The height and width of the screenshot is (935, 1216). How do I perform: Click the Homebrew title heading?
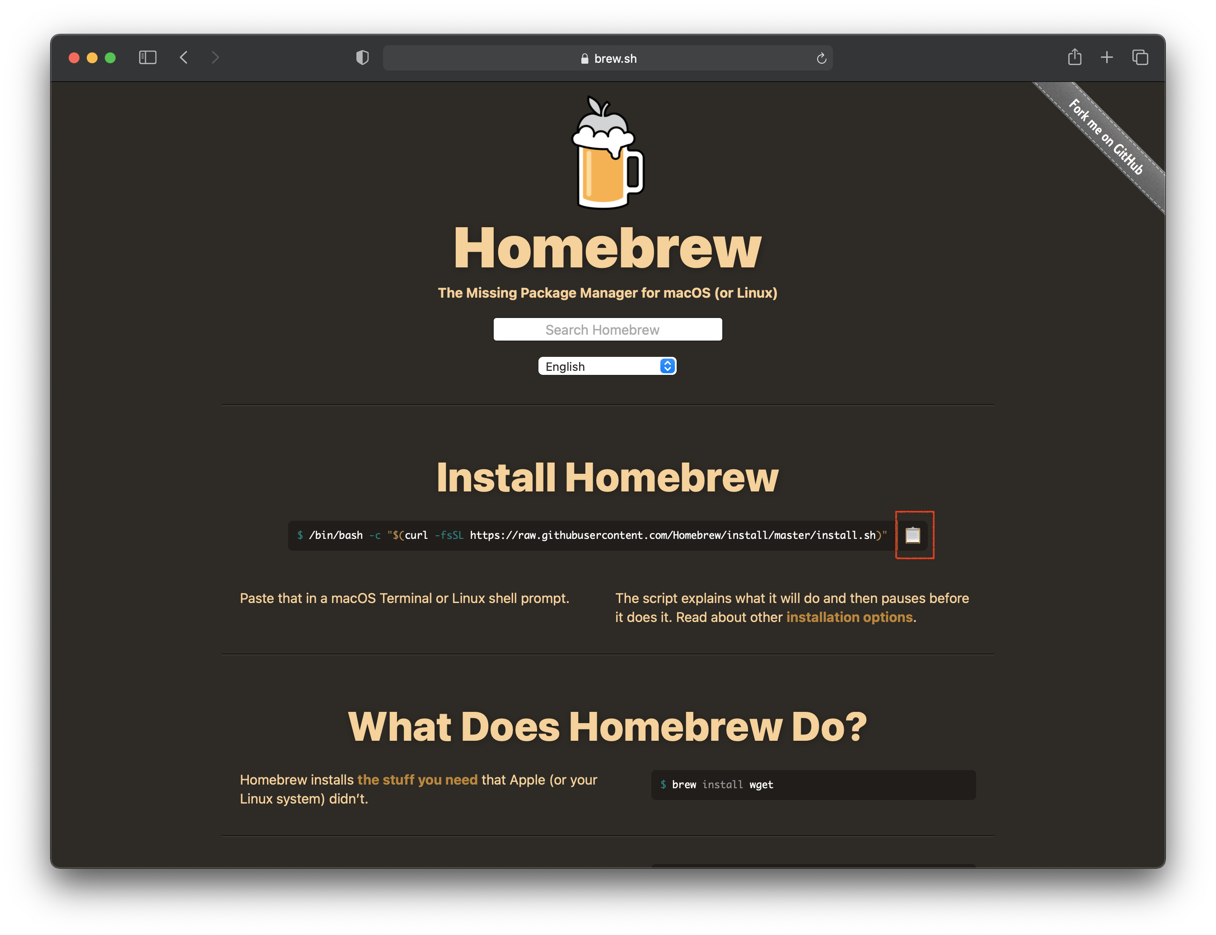coord(608,248)
